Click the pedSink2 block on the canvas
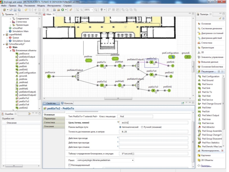Screen dimensions: 229x172 [x=171, y=76]
